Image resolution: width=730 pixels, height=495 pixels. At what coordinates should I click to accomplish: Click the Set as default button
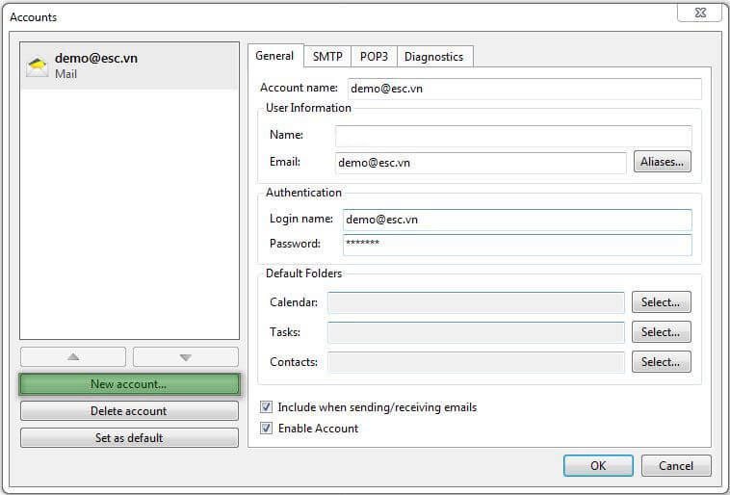(x=129, y=438)
